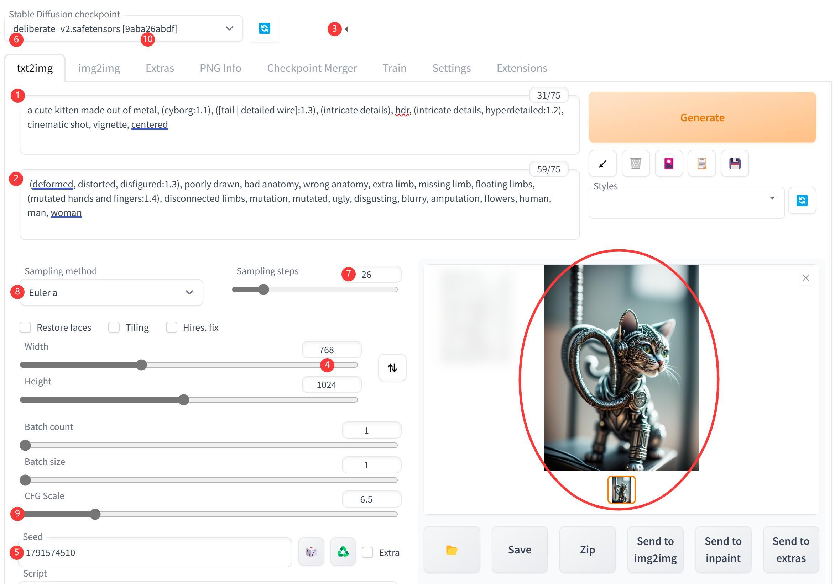835x584 pixels.
Task: Click the Zip button
Action: pyautogui.click(x=587, y=550)
